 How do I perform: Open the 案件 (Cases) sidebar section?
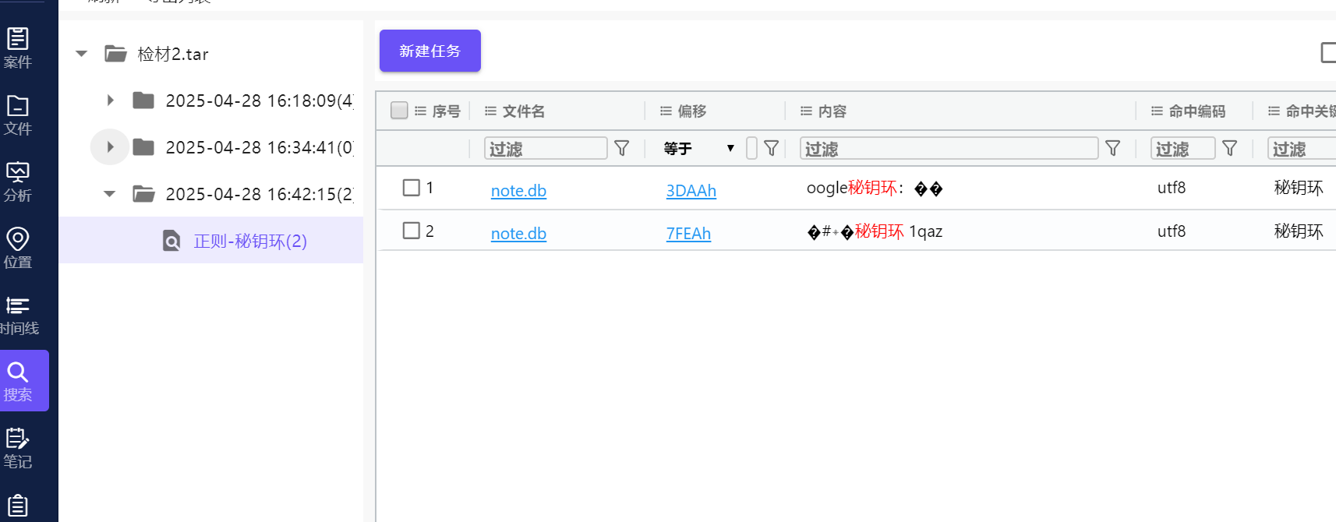pyautogui.click(x=18, y=48)
